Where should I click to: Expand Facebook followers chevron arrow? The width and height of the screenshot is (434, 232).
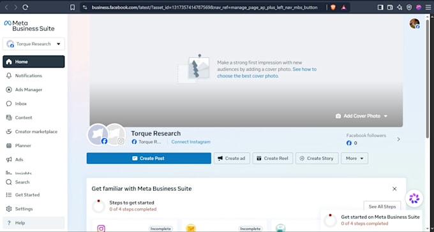(398, 139)
